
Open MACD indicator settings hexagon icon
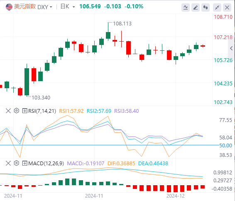(17, 163)
